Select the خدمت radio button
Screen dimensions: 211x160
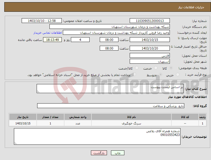click(156, 68)
